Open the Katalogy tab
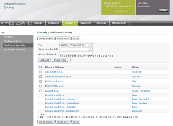 pyautogui.click(x=101, y=23)
